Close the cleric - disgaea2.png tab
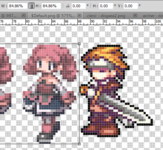Screen dimensions: 163x150 tap(135, 16)
